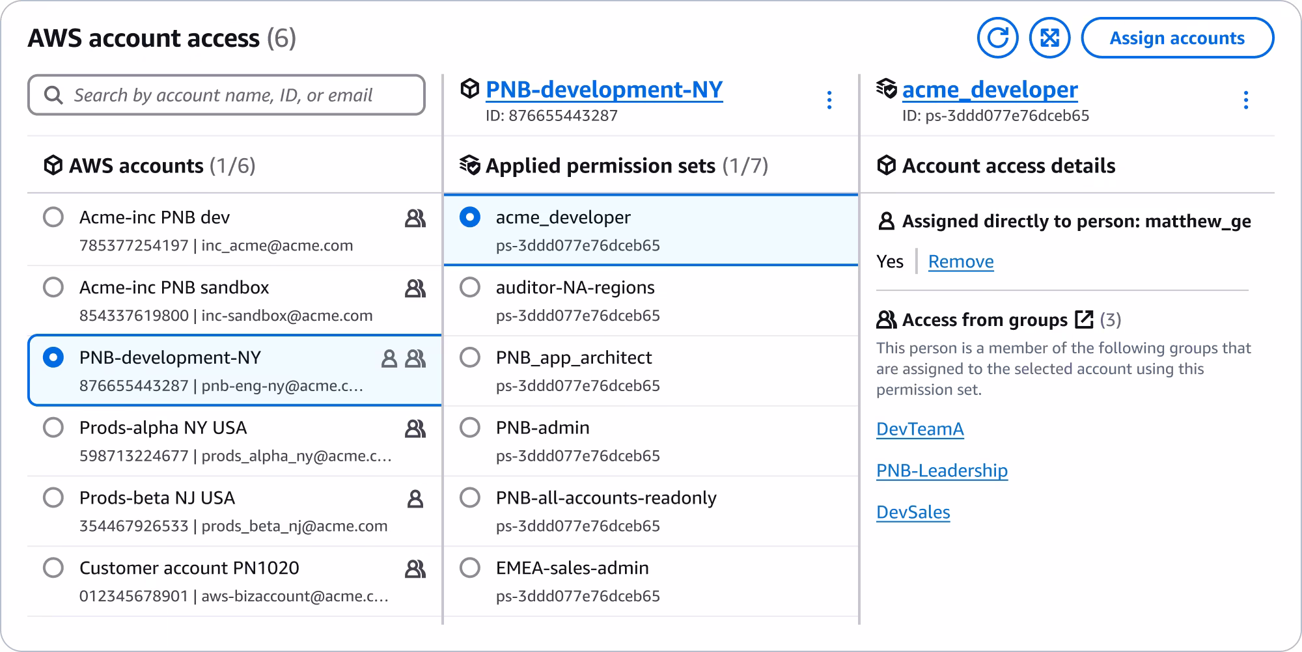Click the group icon on Acme-inc PNB sandbox row
This screenshot has width=1302, height=652.
pyautogui.click(x=415, y=288)
